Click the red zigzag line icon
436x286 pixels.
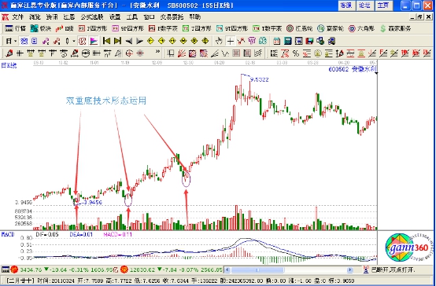pyautogui.click(x=241, y=42)
